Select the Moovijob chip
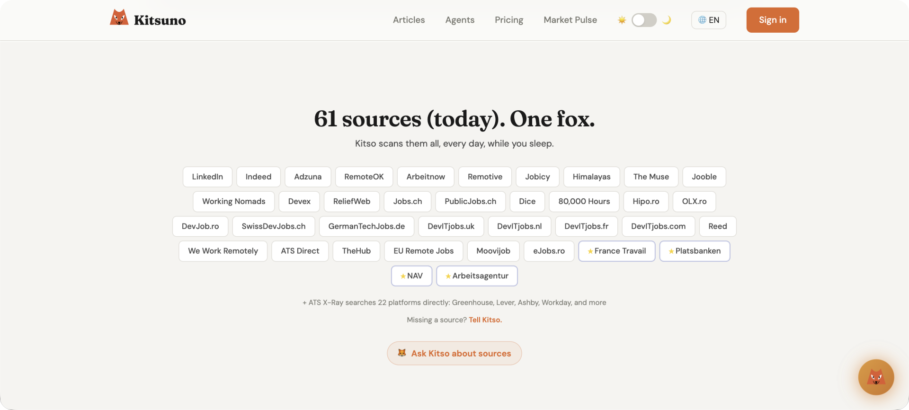Screen dimensions: 909x410 point(493,251)
